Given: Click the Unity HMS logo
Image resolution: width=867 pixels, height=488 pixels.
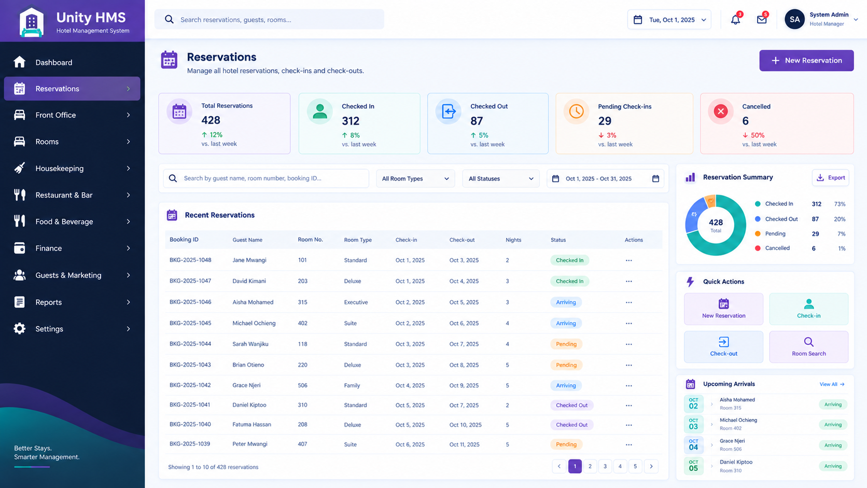Looking at the screenshot, I should 32,22.
